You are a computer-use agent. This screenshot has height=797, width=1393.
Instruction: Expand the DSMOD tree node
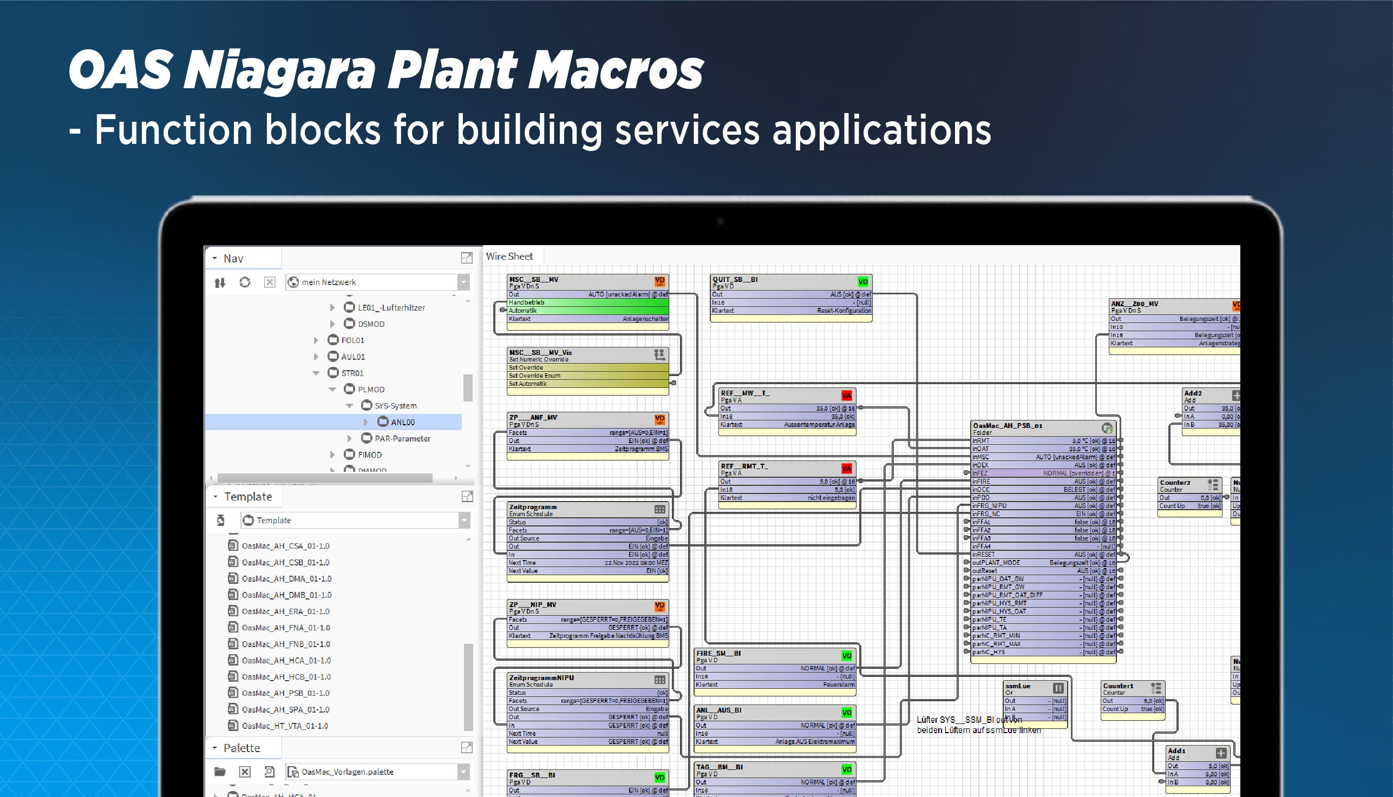point(332,324)
